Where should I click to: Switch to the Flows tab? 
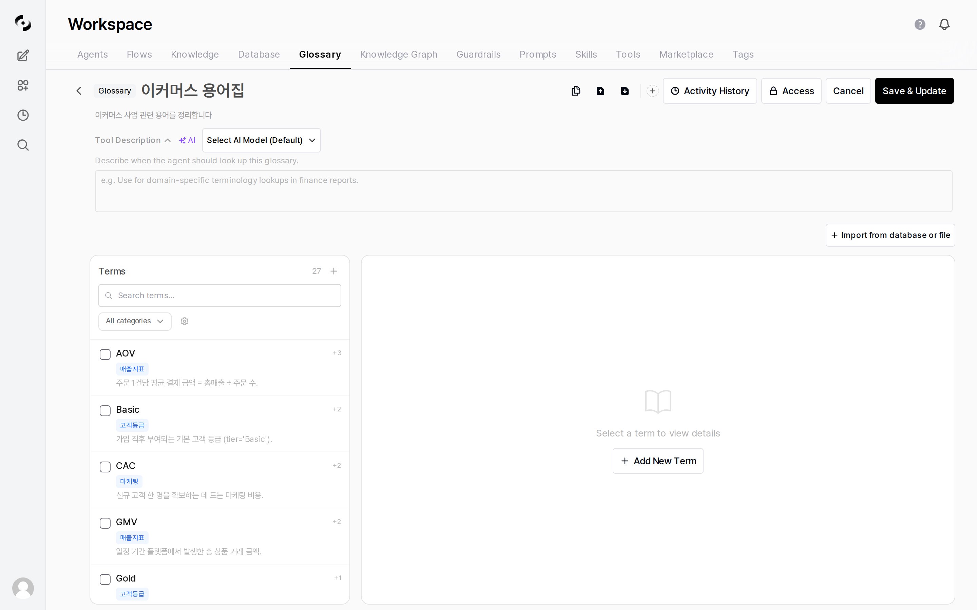click(139, 55)
